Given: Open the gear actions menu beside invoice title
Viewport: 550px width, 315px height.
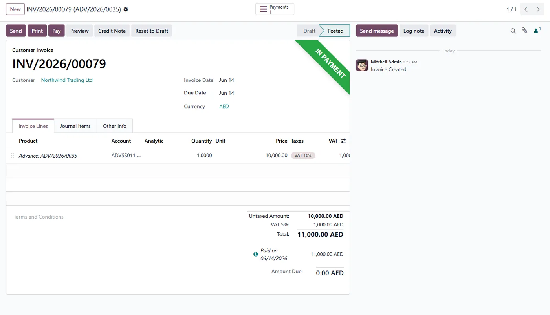Looking at the screenshot, I should [126, 9].
